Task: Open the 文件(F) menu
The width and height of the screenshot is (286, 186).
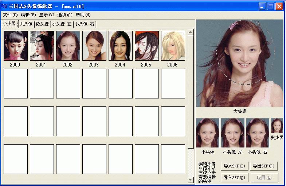Action: coord(10,15)
